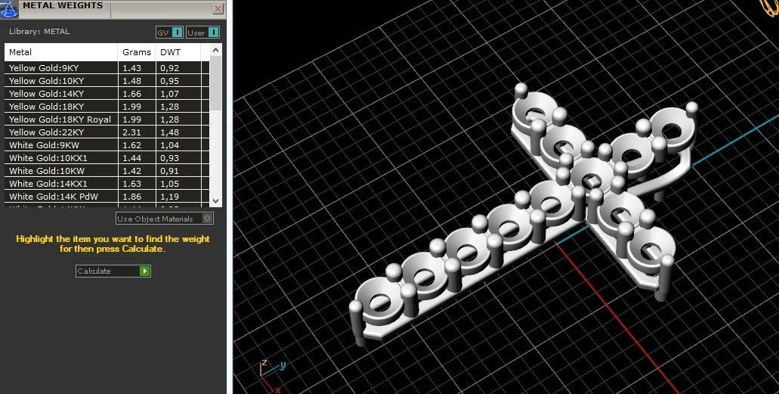Viewport: 779px width, 394px height.
Task: Select the White Gold:9KW row
Action: [107, 145]
